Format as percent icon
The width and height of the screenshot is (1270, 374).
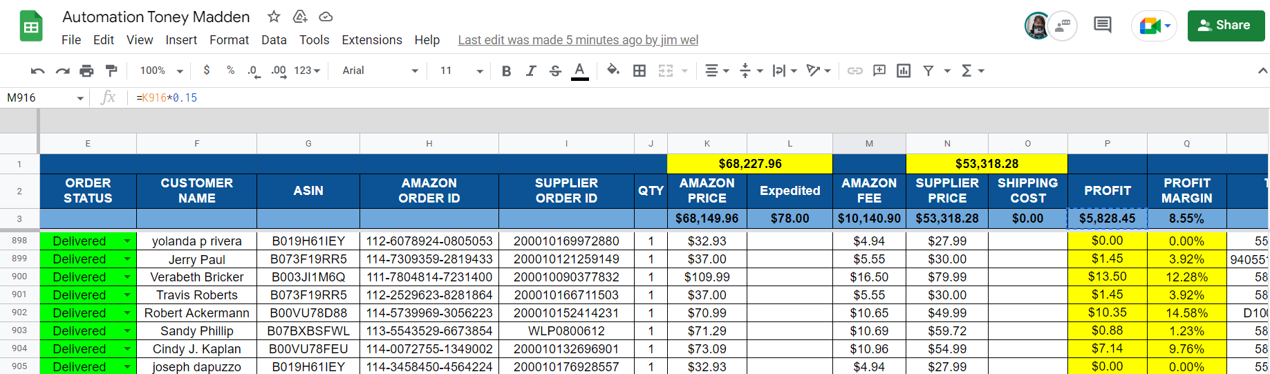pyautogui.click(x=231, y=70)
